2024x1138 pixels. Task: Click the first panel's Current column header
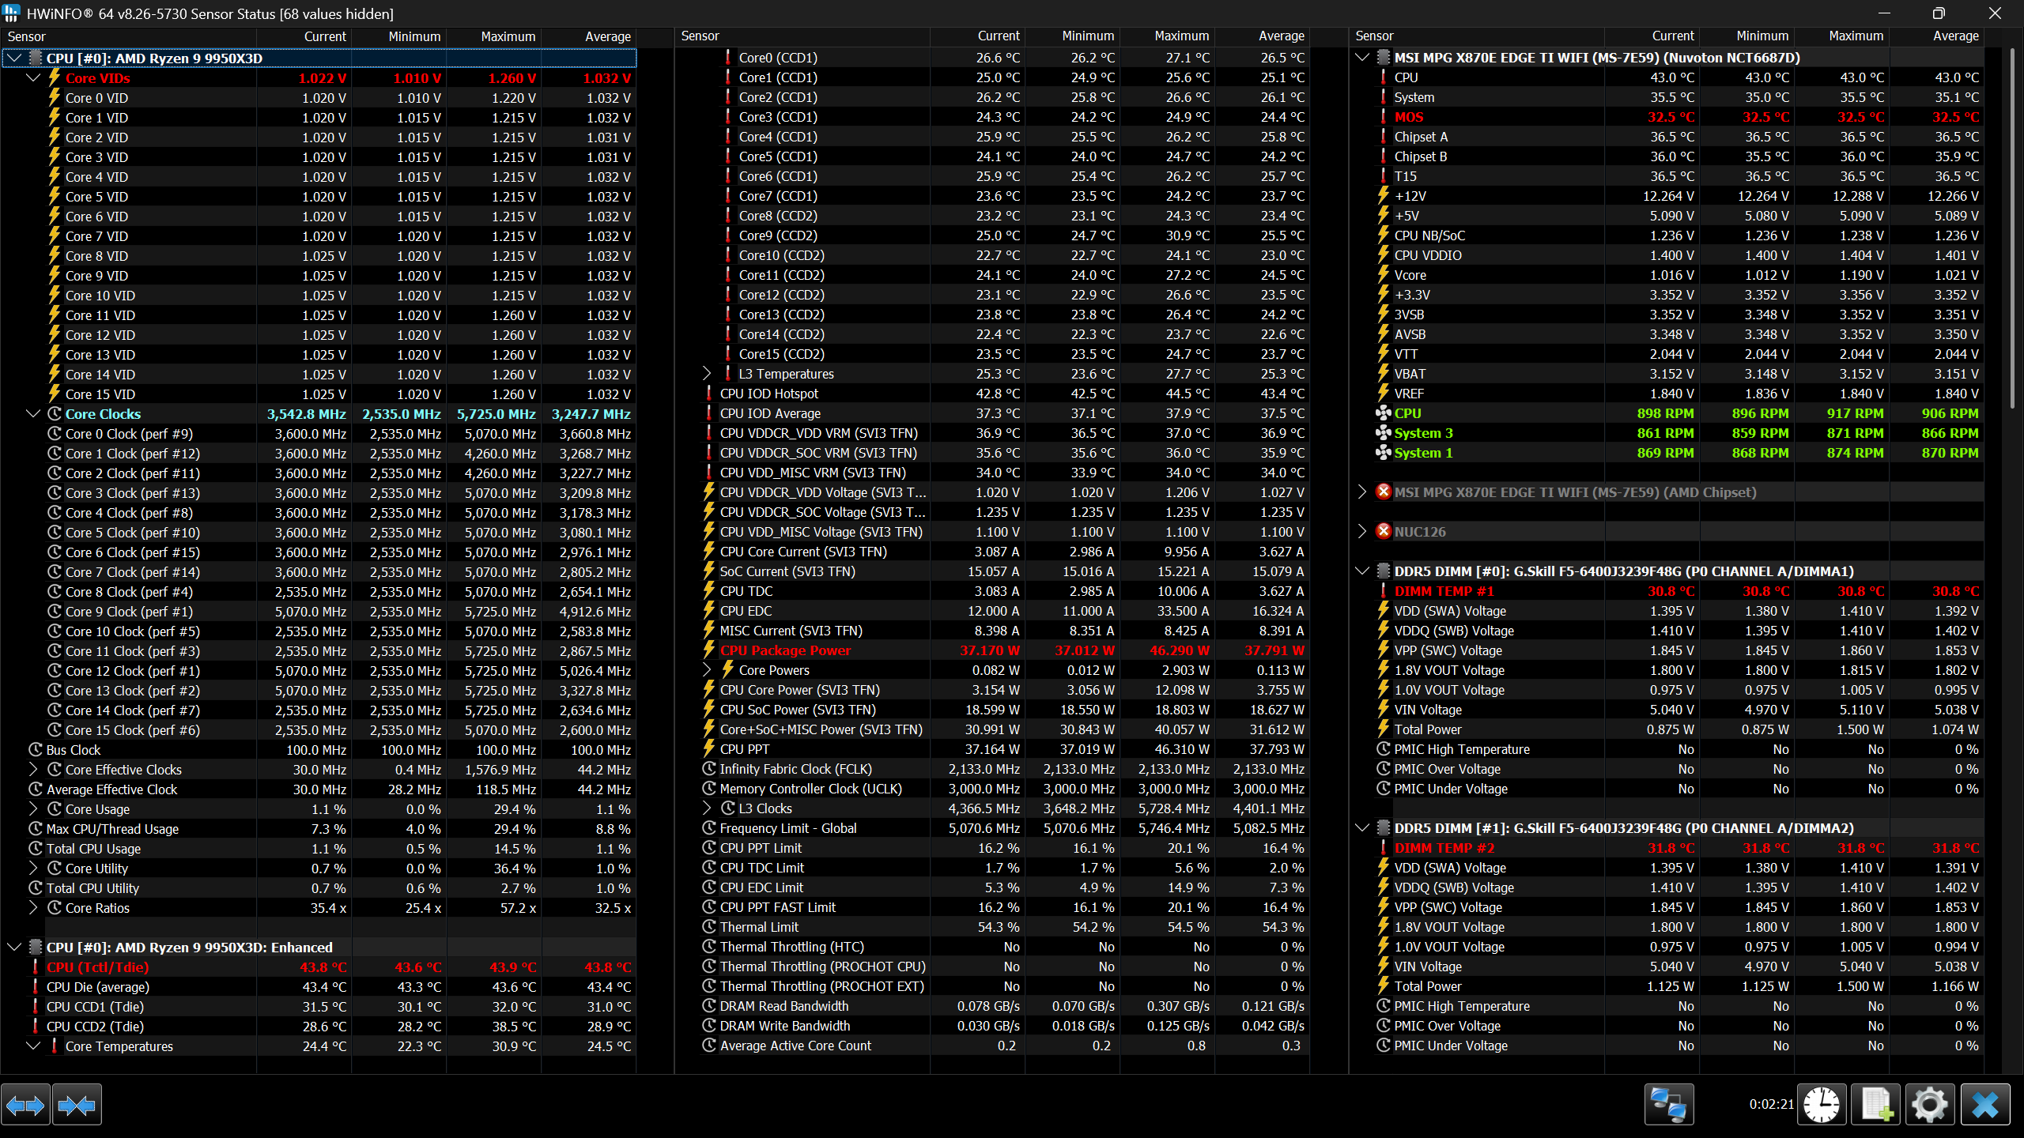304,36
